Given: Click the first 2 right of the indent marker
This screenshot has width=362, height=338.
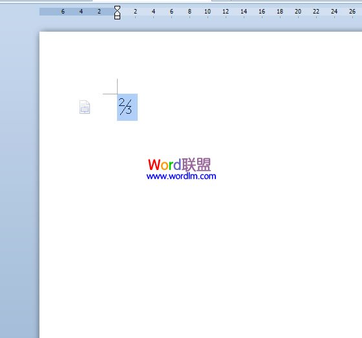Looking at the screenshot, I should coord(135,12).
